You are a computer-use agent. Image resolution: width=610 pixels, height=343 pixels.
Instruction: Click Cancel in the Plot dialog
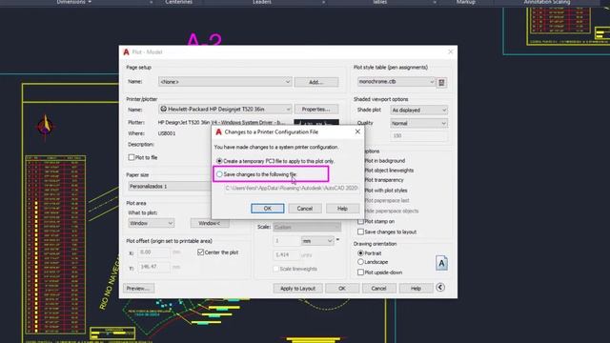click(379, 288)
